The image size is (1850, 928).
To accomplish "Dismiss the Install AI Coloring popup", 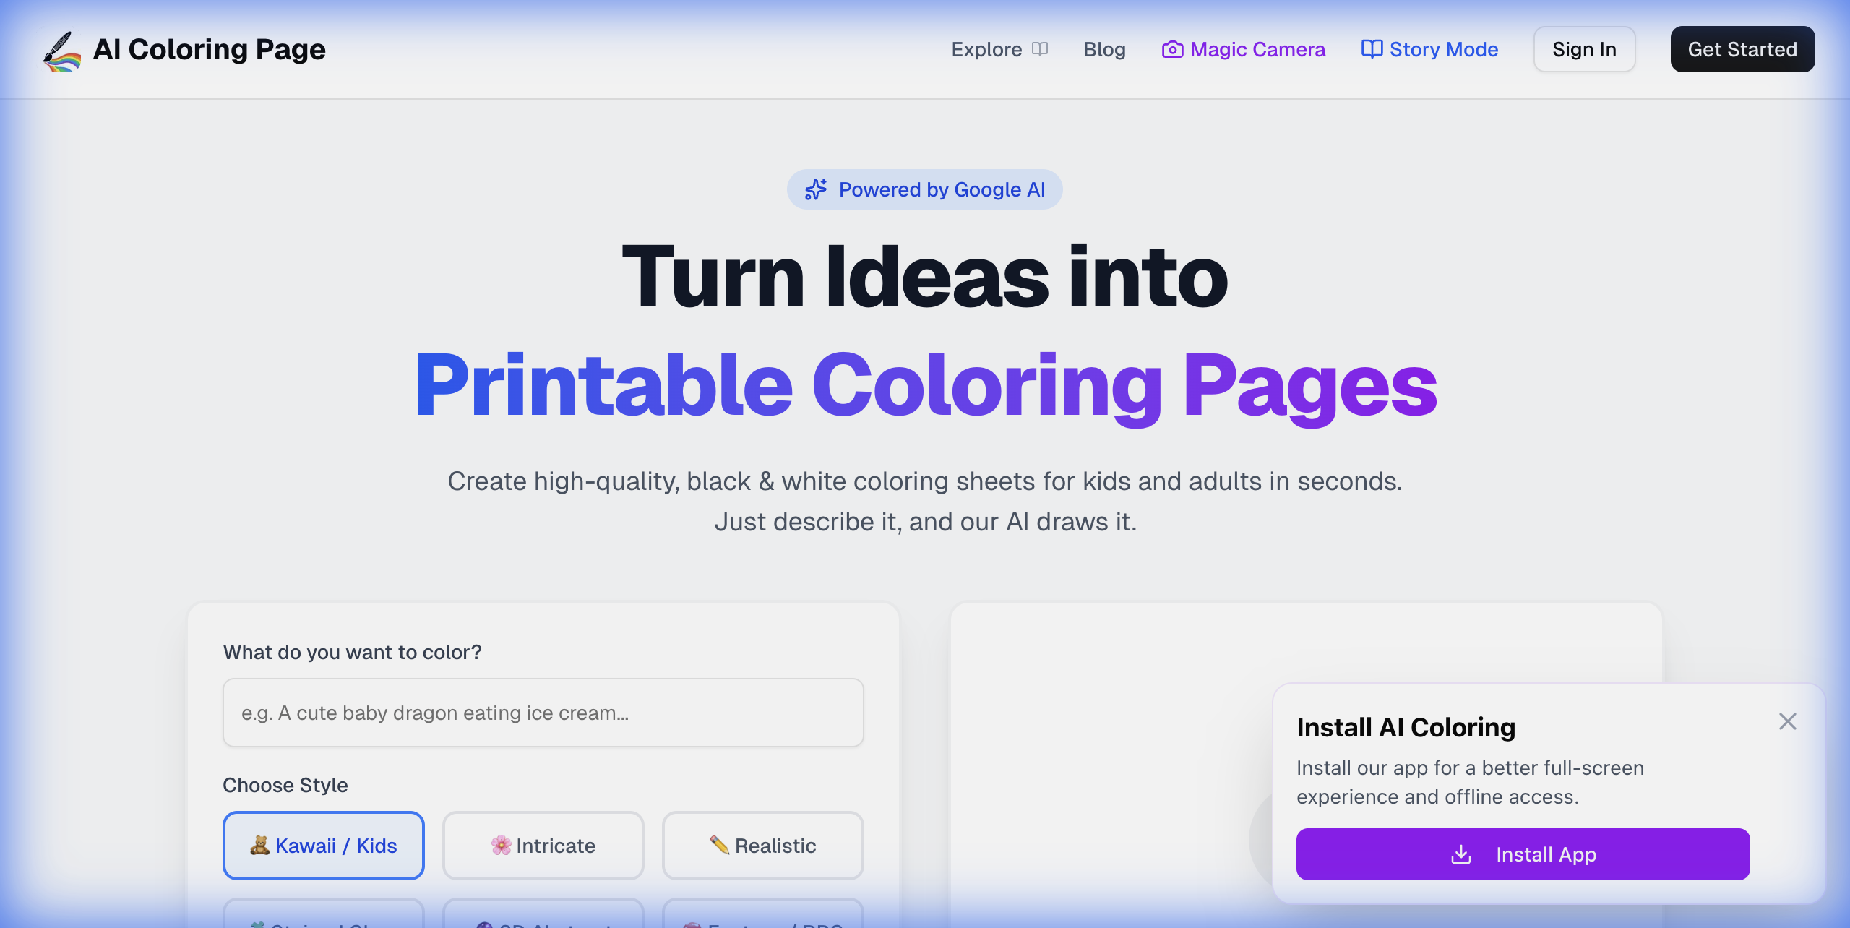I will (1787, 721).
